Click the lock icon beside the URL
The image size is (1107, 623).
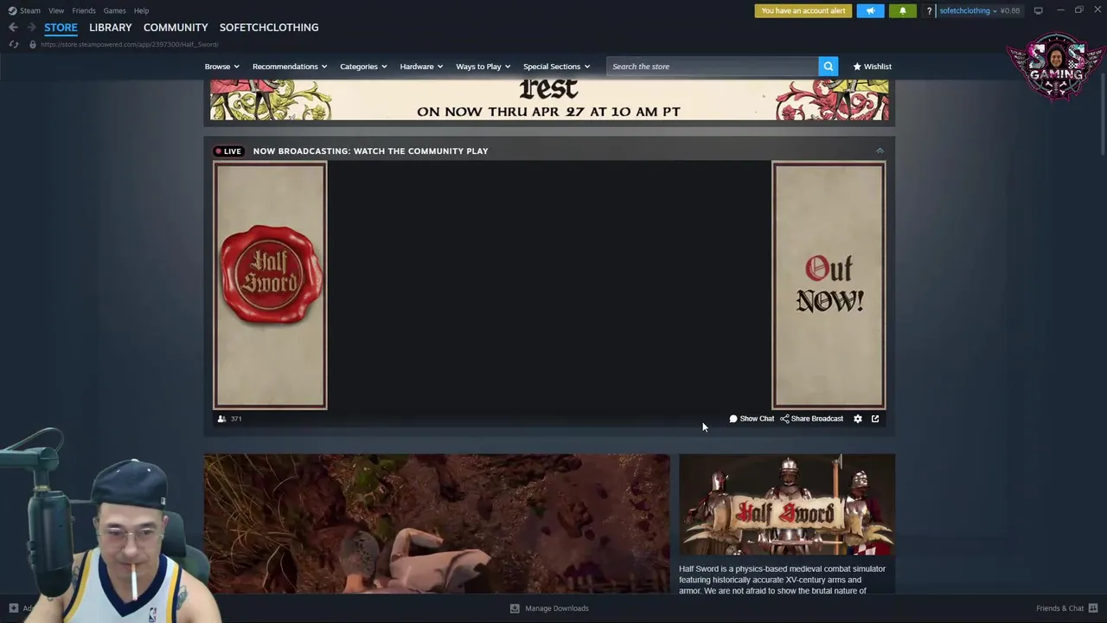(x=32, y=44)
